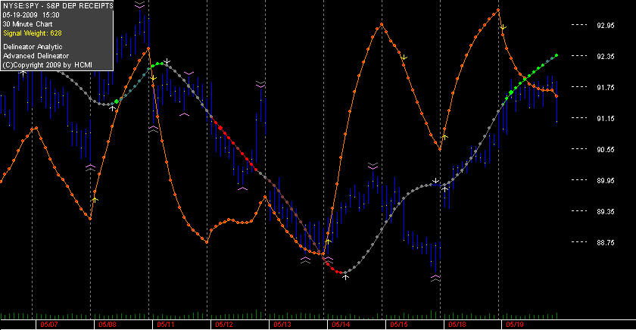Click the yellow up arrow at the orange trough near 90.55
636x330 pixels.
point(444,138)
